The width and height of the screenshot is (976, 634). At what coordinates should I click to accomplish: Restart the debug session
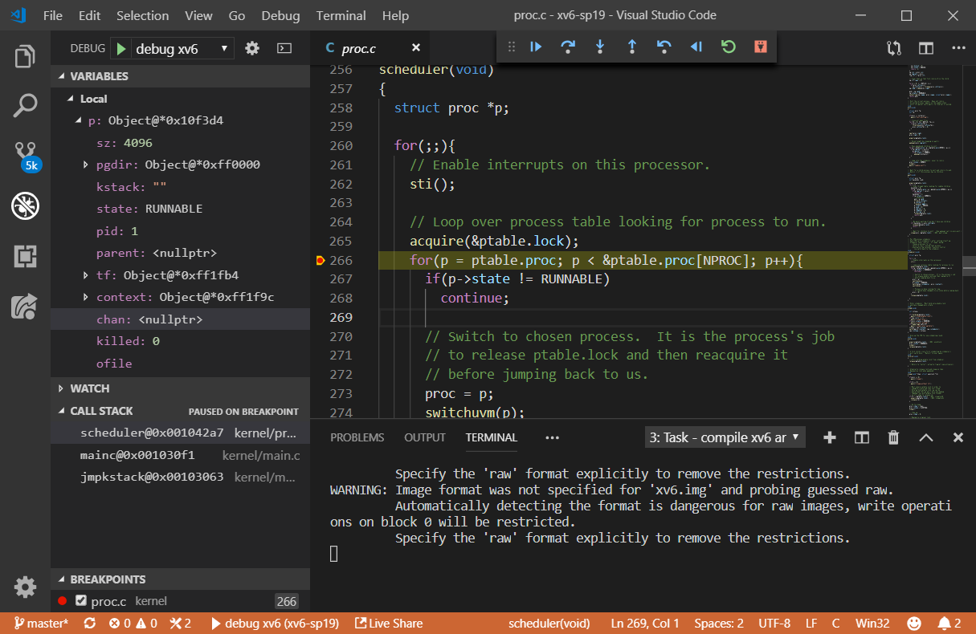click(x=729, y=47)
